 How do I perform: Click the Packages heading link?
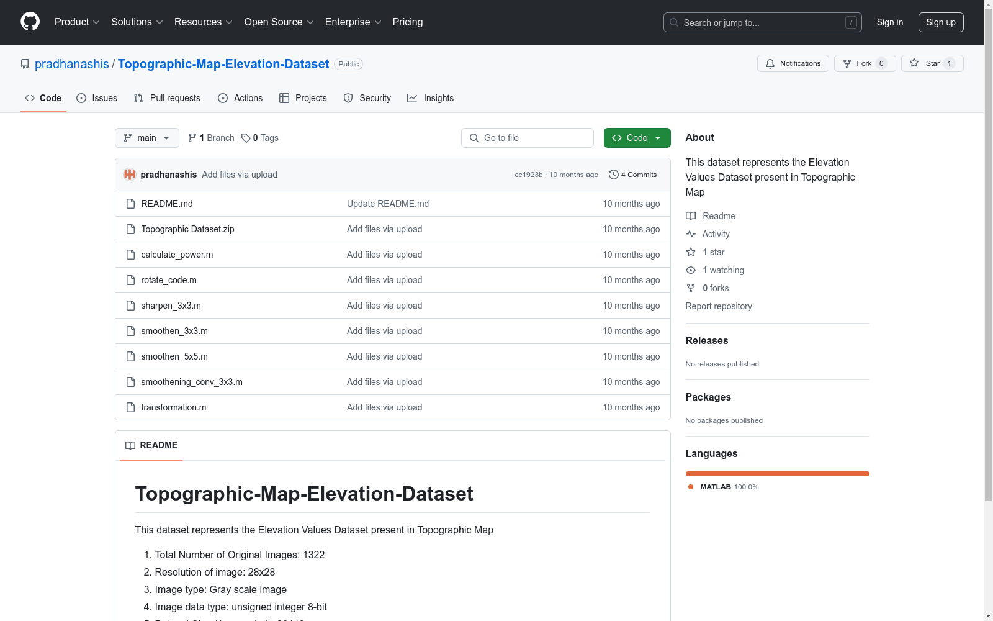pos(708,397)
